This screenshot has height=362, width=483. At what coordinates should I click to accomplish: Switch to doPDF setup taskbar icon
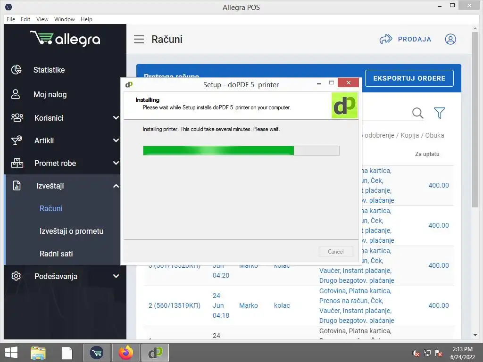[155, 353]
